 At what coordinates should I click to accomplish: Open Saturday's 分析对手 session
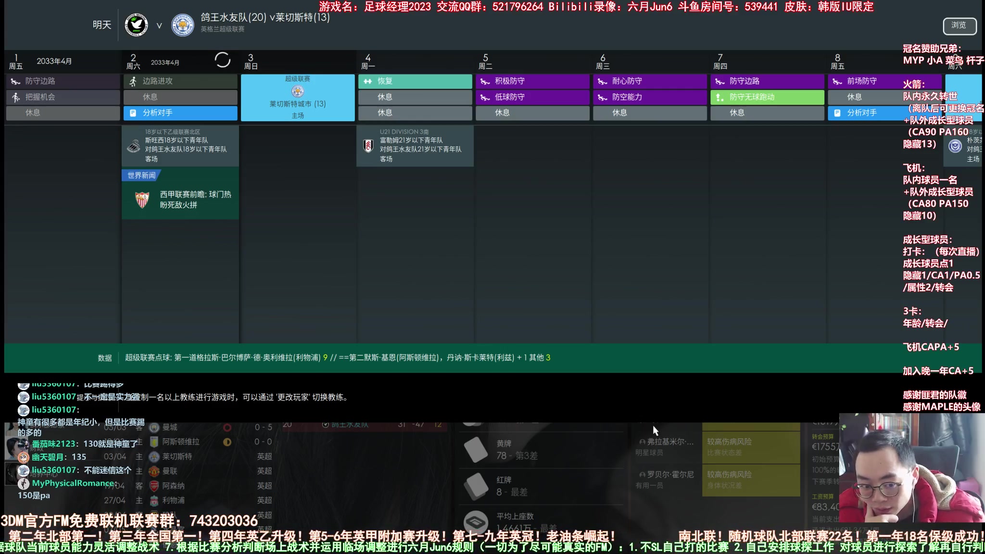point(180,113)
